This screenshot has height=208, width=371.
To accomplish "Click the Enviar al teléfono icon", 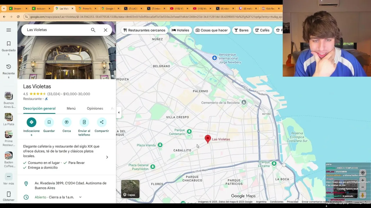I will 84,122.
